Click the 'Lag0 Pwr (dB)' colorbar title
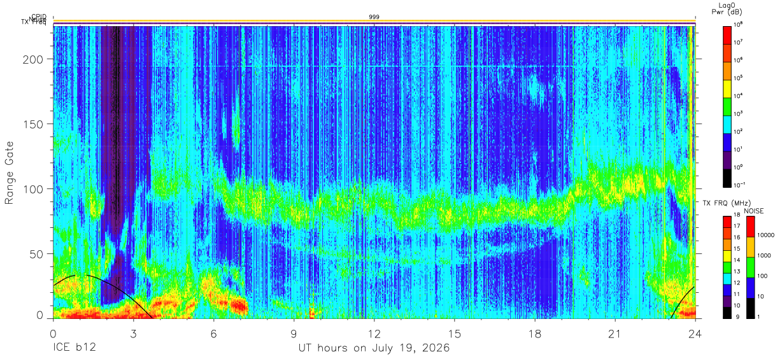This screenshot has width=782, height=361. click(727, 9)
